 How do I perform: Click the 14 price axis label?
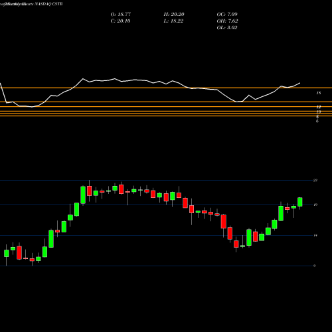pos(315,235)
